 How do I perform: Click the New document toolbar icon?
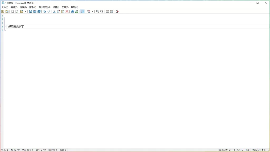[x=12, y=11]
